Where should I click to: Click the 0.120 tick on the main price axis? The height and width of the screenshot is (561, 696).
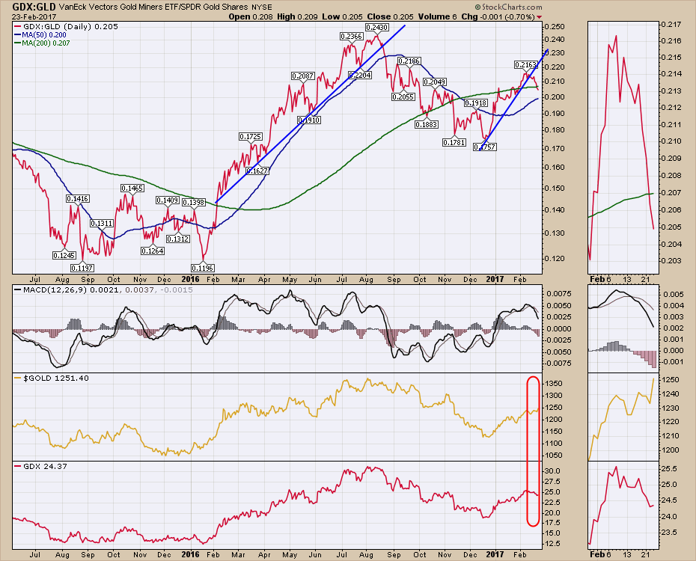pyautogui.click(x=555, y=259)
